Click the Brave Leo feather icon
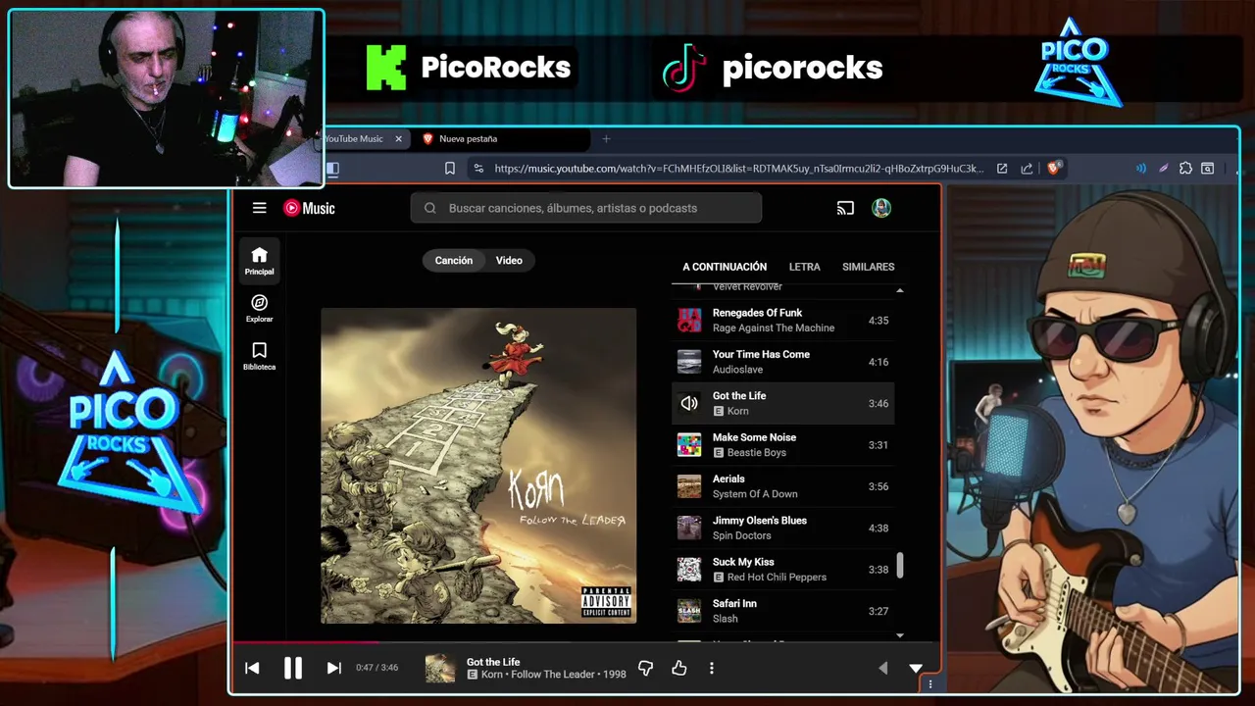This screenshot has height=706, width=1255. tap(1164, 169)
